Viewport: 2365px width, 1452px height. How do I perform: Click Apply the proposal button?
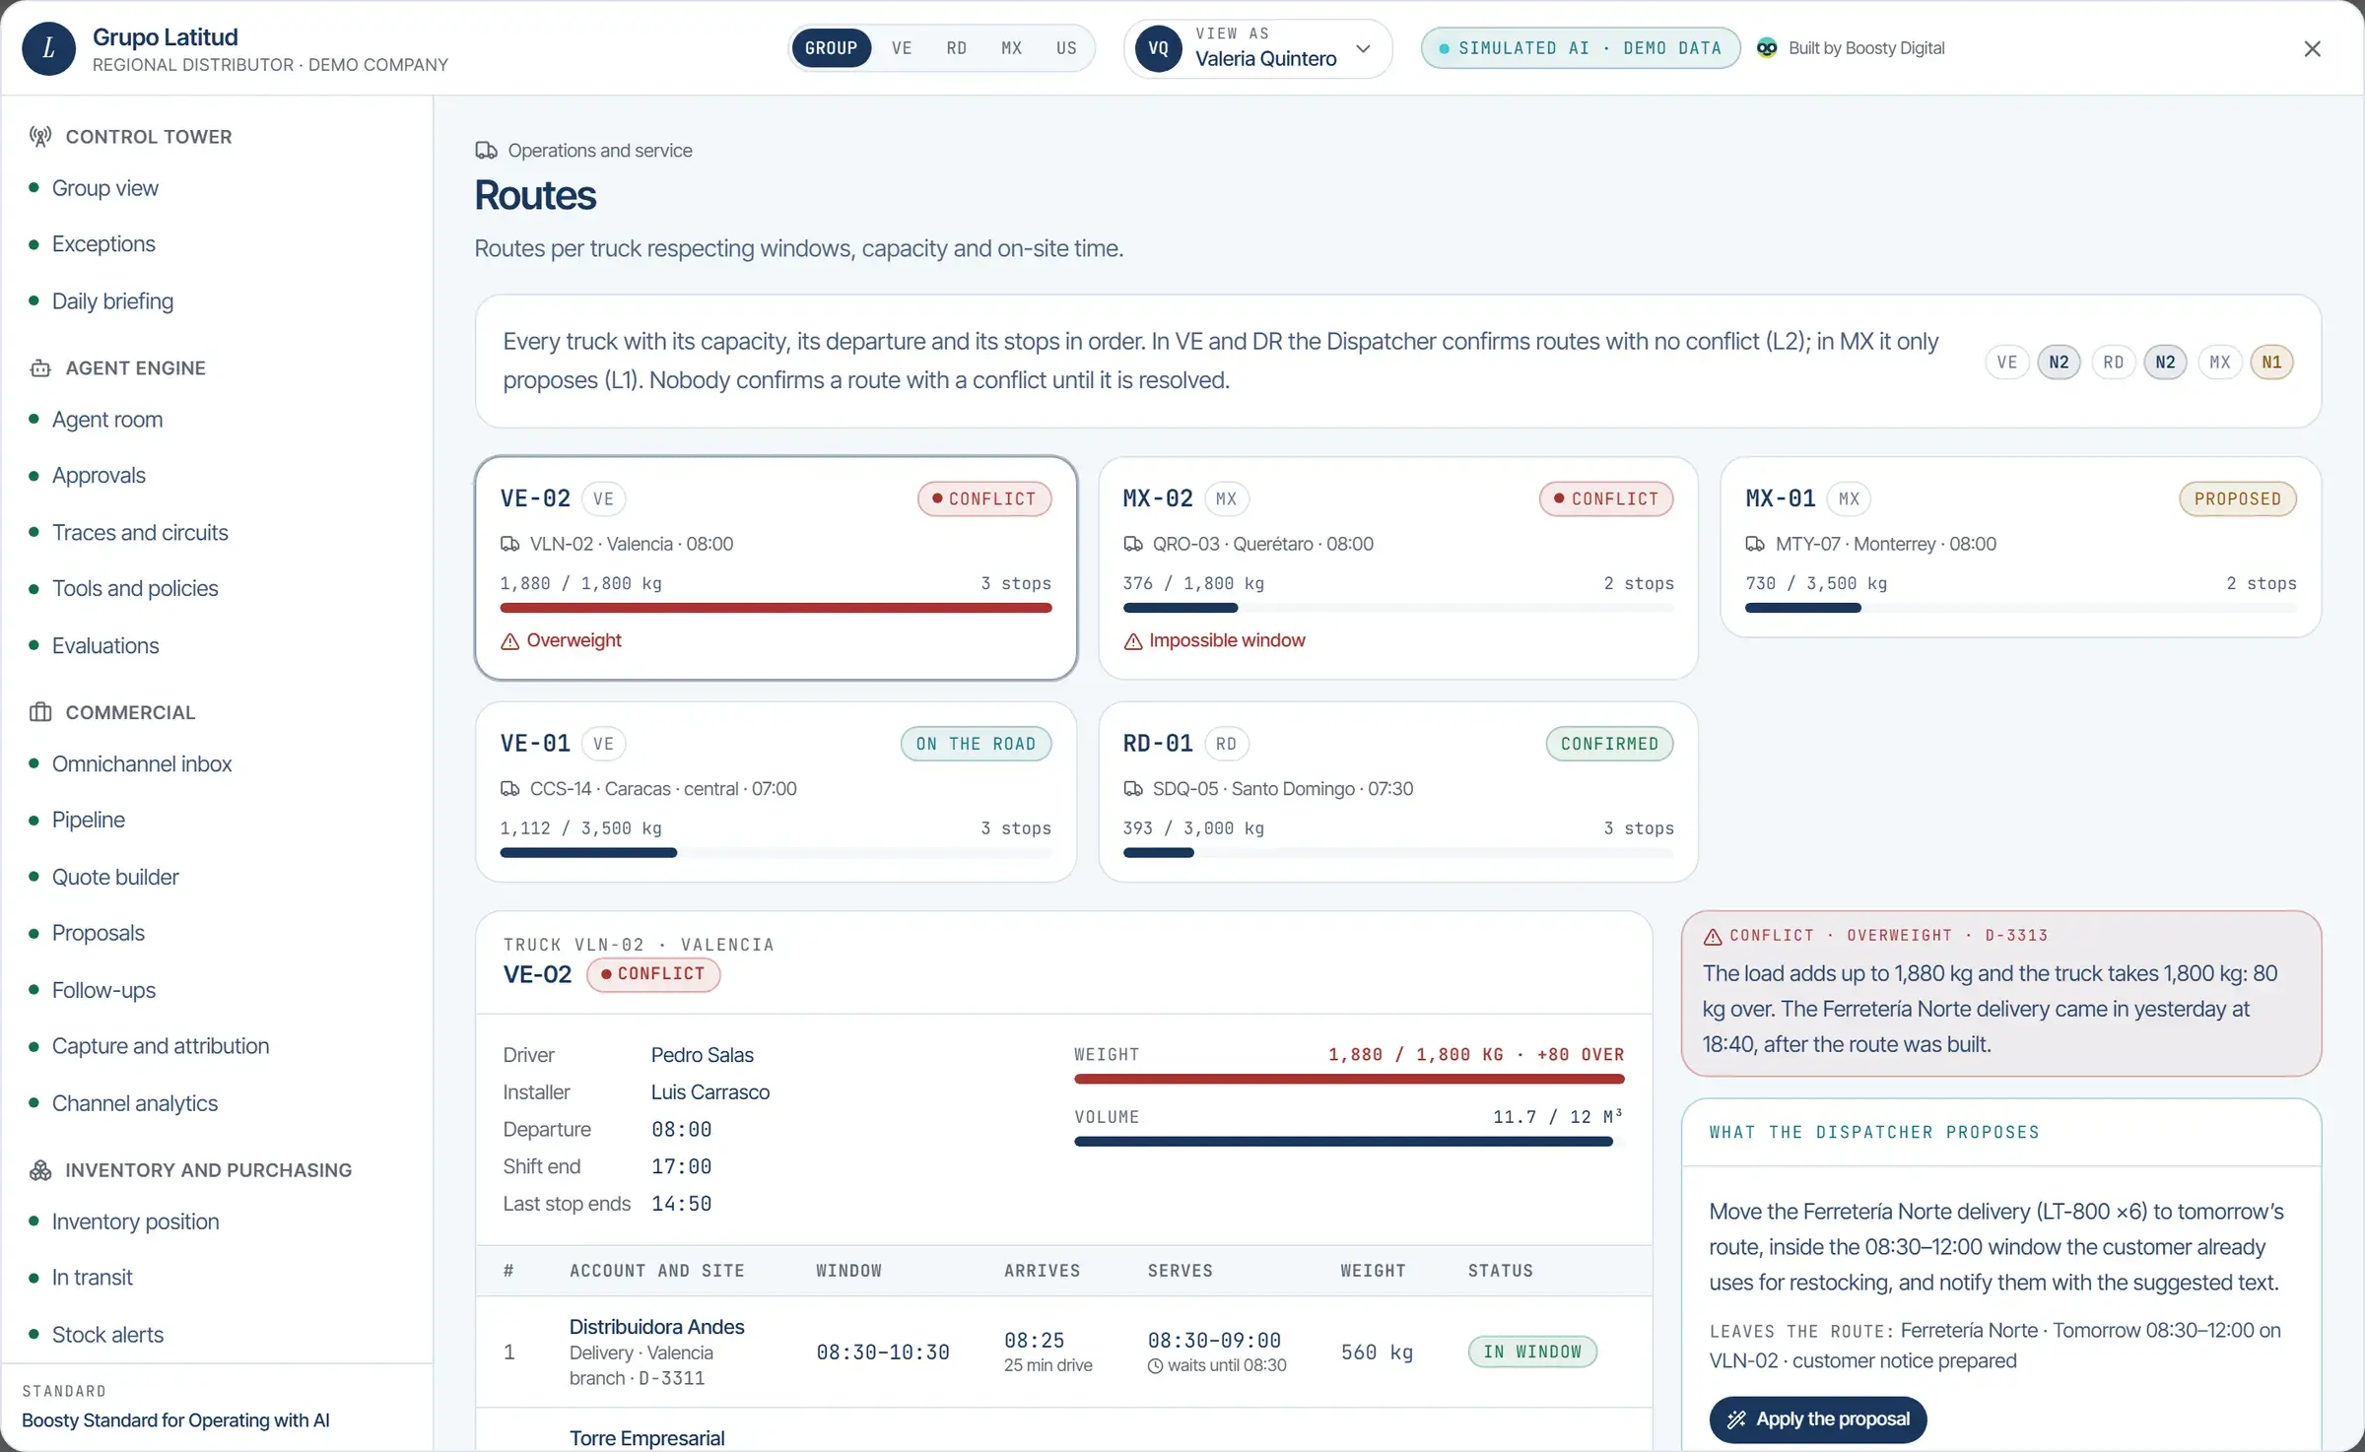pos(1818,1419)
